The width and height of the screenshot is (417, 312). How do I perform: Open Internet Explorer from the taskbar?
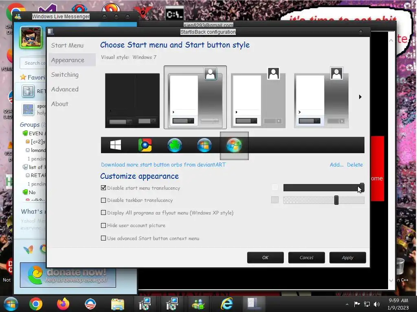(x=226, y=304)
